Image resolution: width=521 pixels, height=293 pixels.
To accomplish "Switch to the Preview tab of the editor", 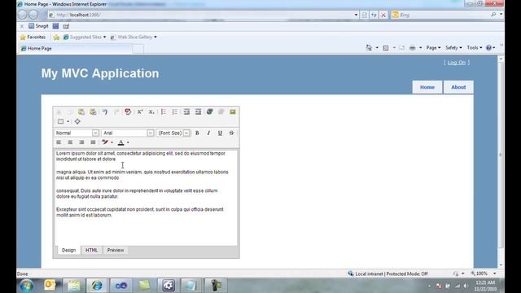I will tap(116, 250).
